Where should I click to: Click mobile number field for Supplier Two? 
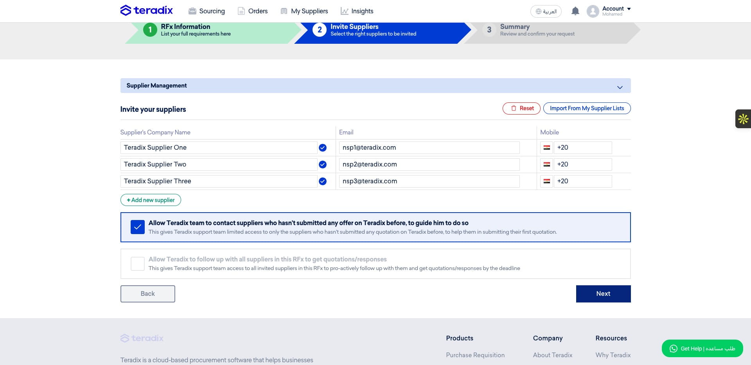tap(582, 165)
